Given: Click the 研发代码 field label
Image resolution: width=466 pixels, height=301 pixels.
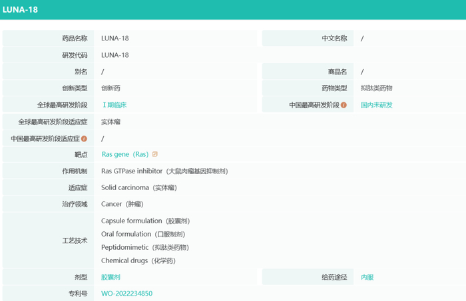Looking at the screenshot, I should click(75, 55).
